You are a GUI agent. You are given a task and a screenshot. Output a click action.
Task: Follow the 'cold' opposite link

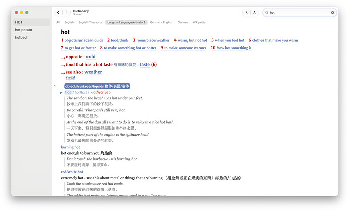click(91, 57)
